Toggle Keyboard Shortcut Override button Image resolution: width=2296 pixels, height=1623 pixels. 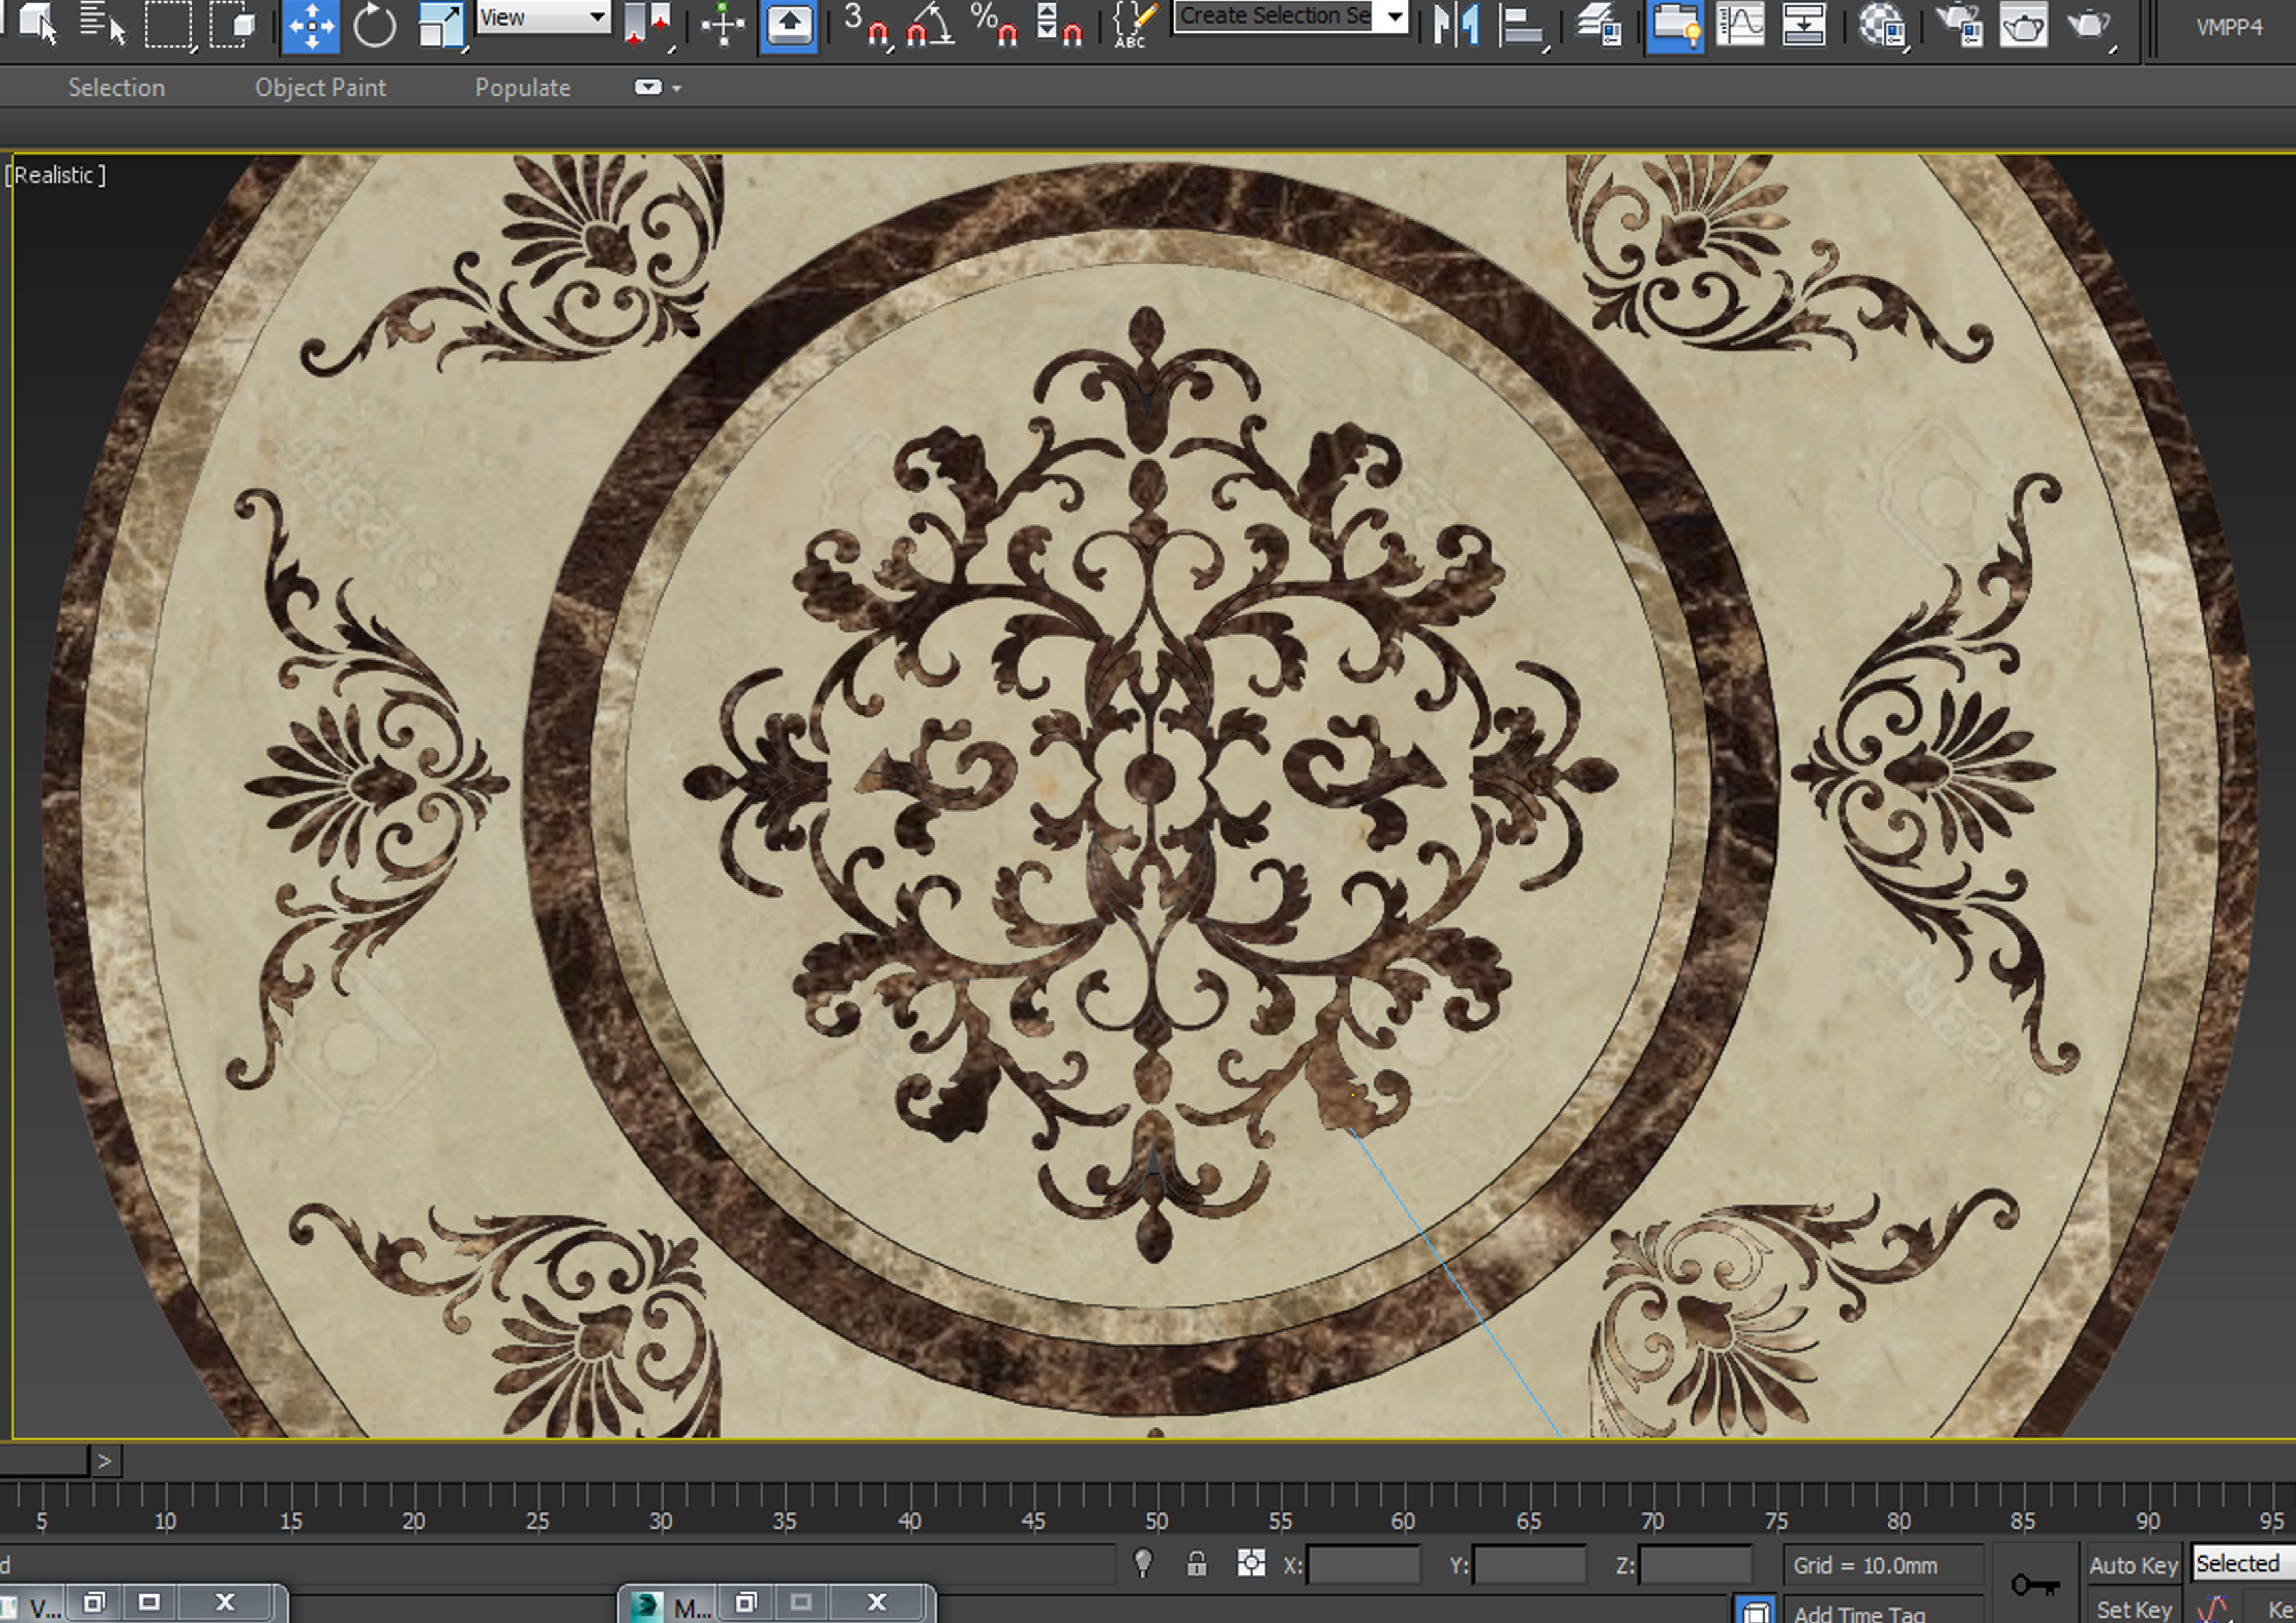click(788, 26)
